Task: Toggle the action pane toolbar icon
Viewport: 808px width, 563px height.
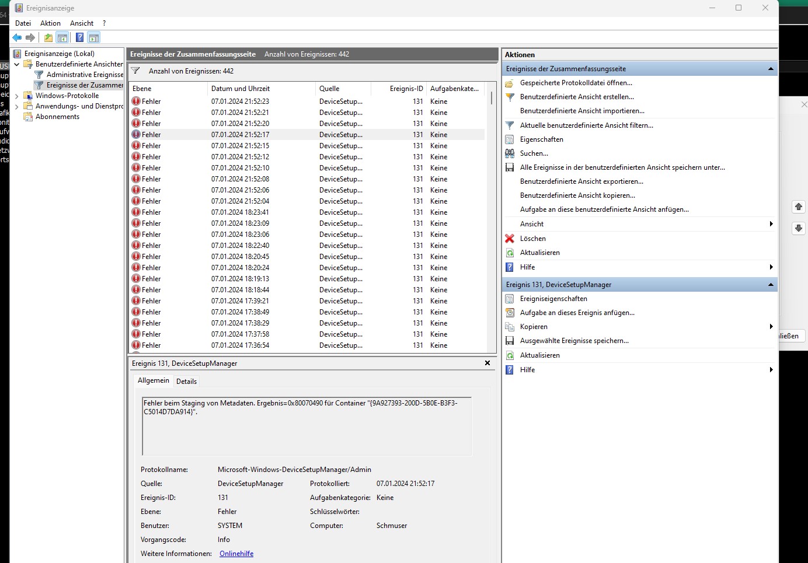Action: point(94,38)
